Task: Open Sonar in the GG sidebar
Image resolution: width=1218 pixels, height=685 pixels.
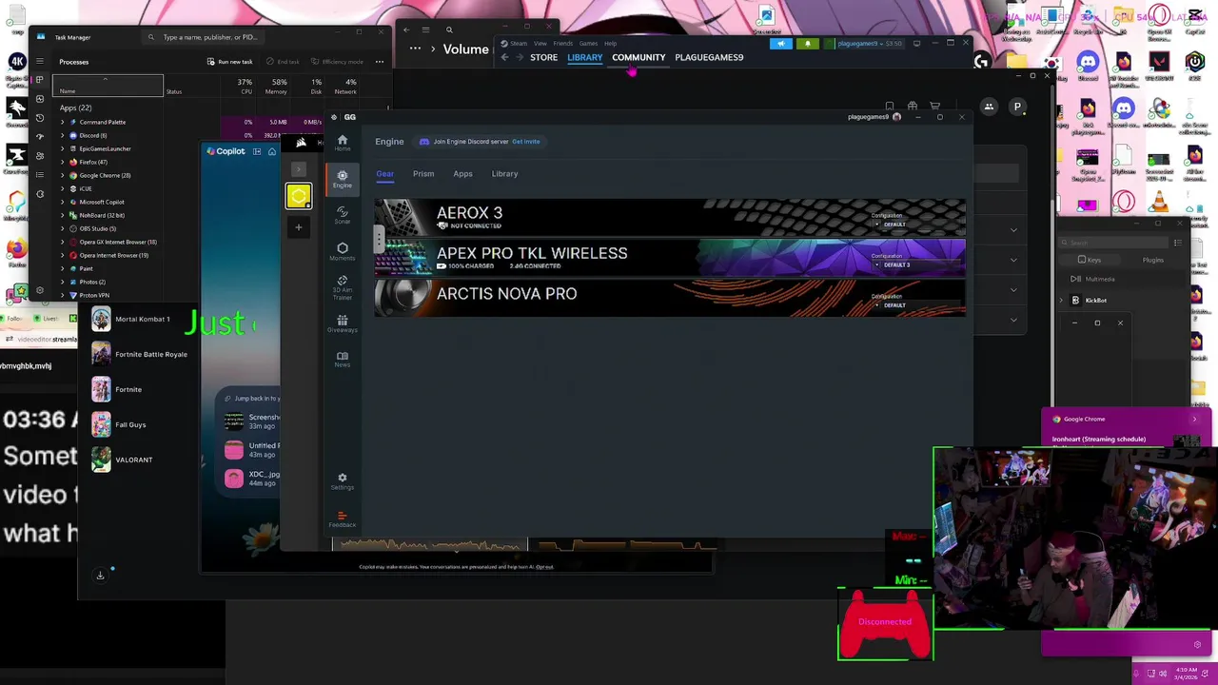Action: [342, 215]
